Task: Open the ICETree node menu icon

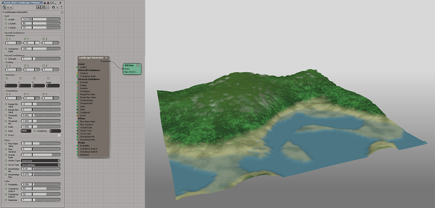Action: coord(138,65)
